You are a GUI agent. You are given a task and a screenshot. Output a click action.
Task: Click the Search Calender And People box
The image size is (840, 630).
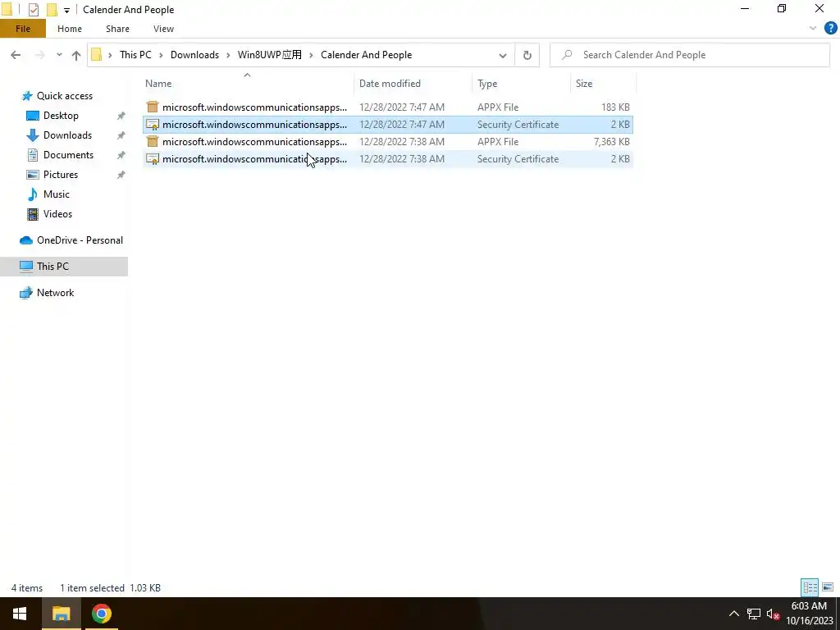pos(689,55)
